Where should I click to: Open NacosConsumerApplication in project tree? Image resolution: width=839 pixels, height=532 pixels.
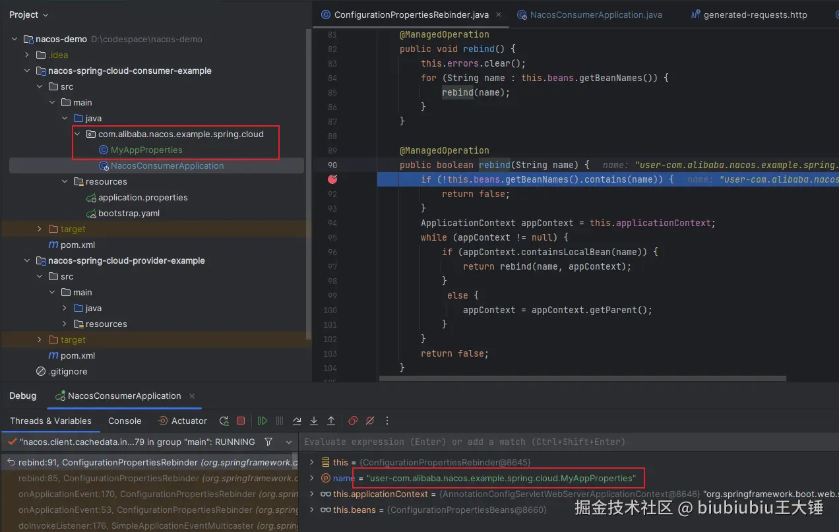[167, 165]
